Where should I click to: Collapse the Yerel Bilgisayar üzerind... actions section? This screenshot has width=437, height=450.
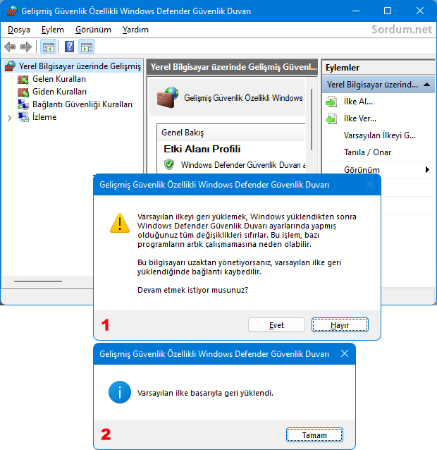(426, 85)
